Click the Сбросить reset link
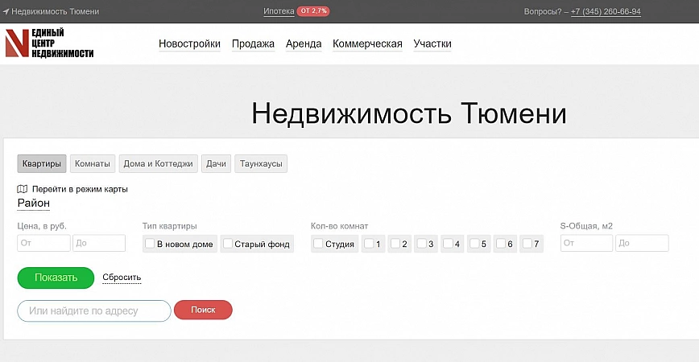 pyautogui.click(x=122, y=278)
